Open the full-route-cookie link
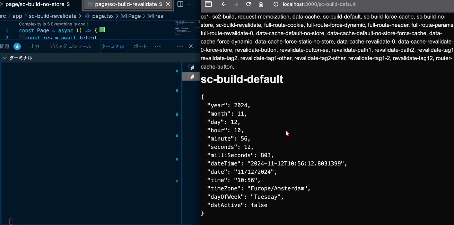 pyautogui.click(x=284, y=25)
